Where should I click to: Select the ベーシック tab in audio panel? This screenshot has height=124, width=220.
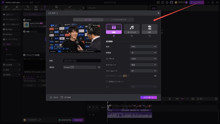[32, 14]
